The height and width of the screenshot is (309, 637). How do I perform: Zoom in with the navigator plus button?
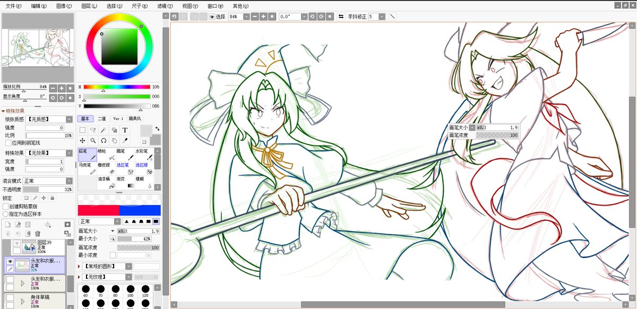tap(62, 88)
